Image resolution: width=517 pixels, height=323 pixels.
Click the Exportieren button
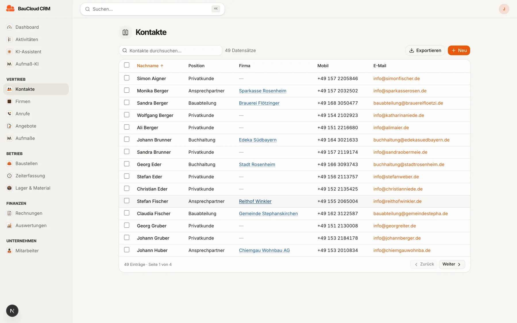425,50
